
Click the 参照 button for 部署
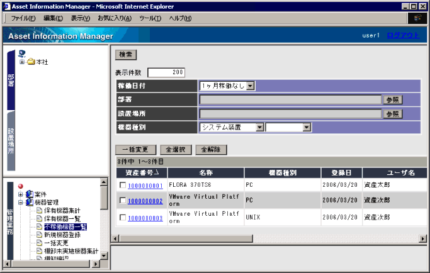pyautogui.click(x=393, y=100)
